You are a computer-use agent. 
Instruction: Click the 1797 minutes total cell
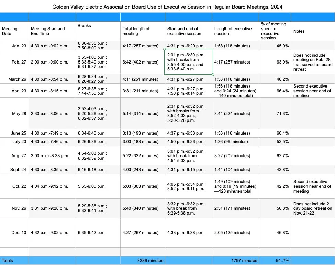pyautogui.click(x=235, y=261)
